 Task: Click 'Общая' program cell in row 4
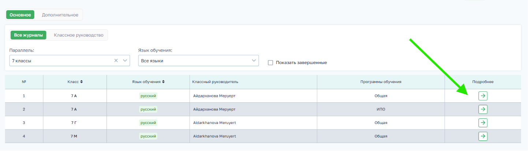click(381, 136)
